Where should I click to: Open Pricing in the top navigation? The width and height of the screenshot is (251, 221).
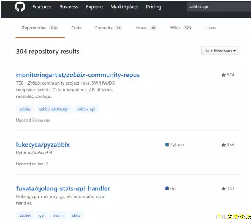(x=154, y=7)
